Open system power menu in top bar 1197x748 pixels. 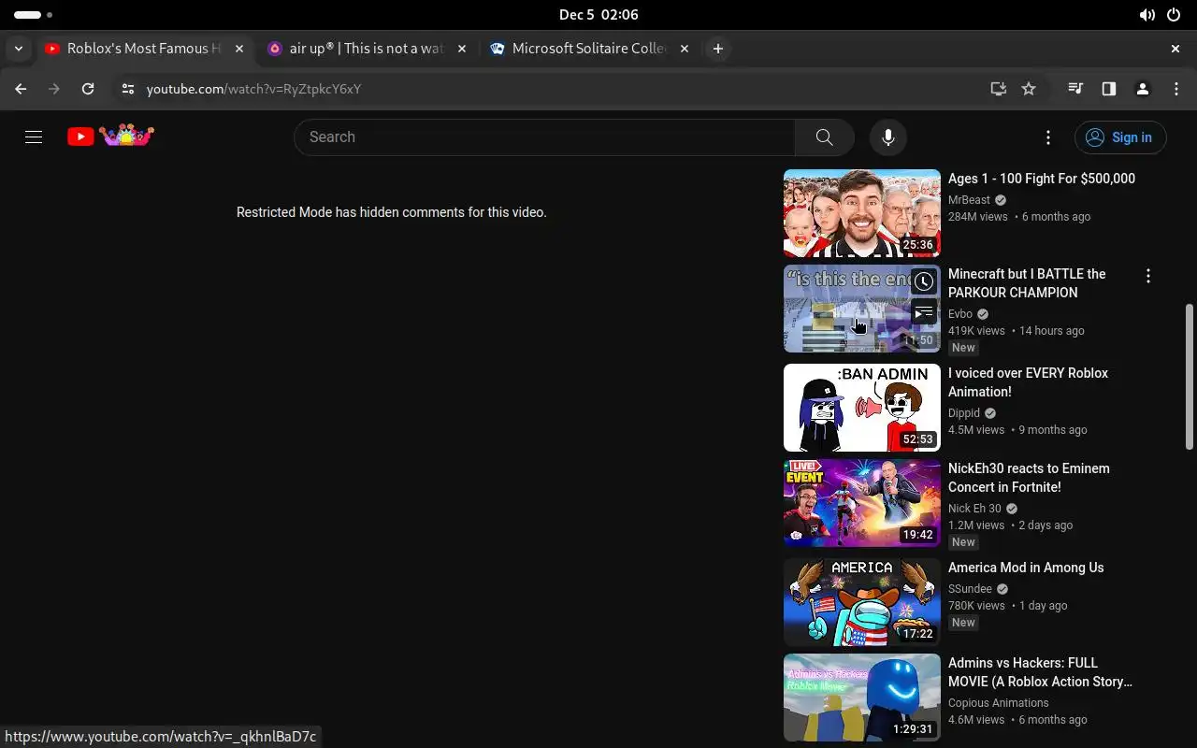(x=1174, y=15)
